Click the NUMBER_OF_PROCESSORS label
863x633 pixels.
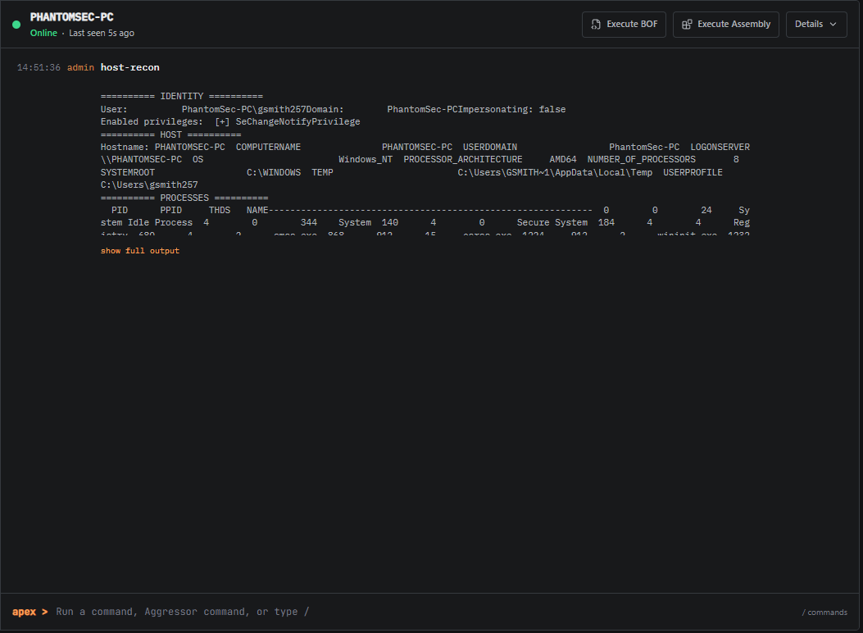click(641, 160)
